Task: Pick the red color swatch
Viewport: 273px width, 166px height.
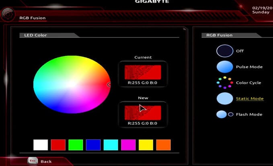Action: click(58, 145)
